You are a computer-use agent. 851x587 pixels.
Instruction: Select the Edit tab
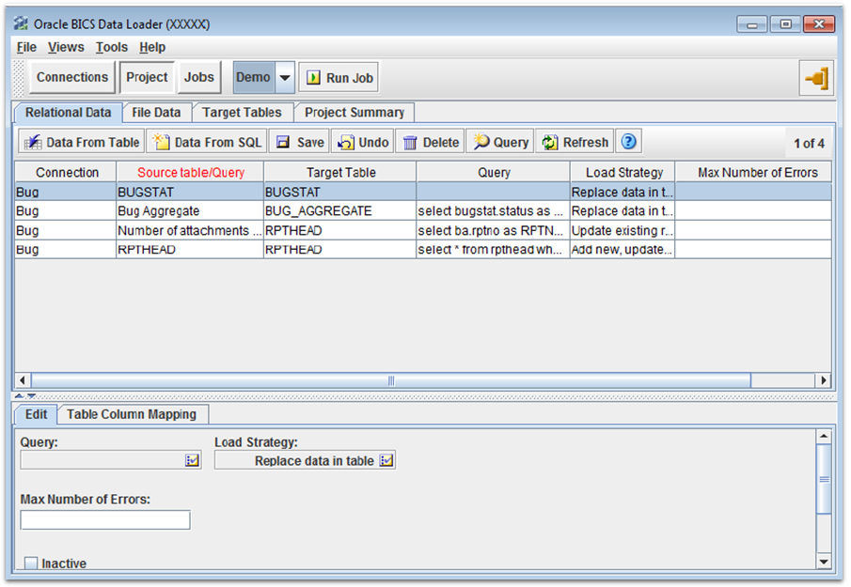36,414
